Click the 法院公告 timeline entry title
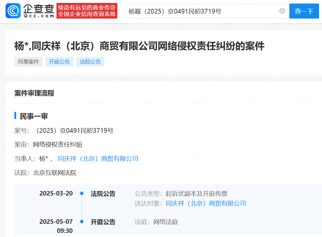The image size is (322, 237). coord(103,194)
